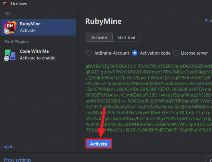Select Code With Me Activate to enable
This screenshot has height=162, width=212.
pyautogui.click(x=38, y=55)
